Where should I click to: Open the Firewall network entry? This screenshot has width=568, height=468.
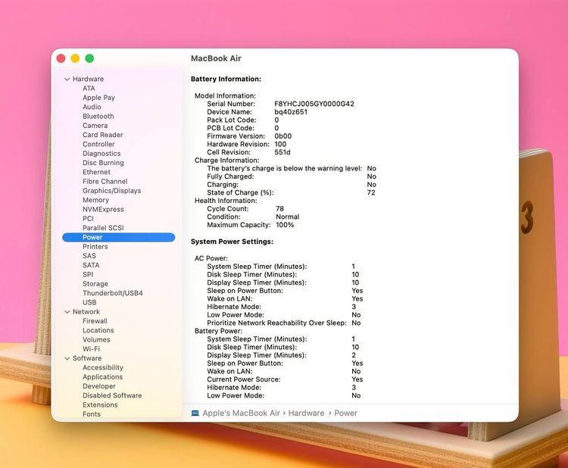[x=95, y=321]
